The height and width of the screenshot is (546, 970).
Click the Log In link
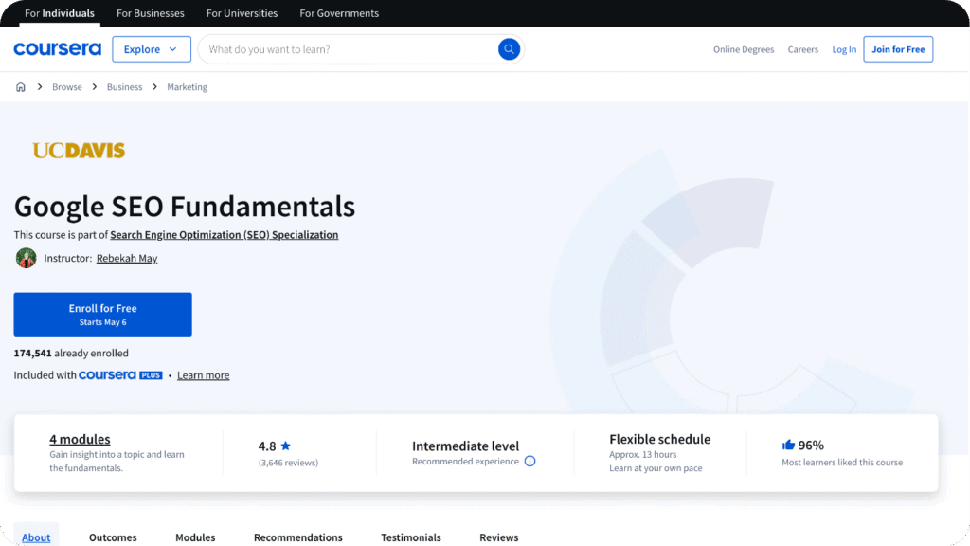pyautogui.click(x=844, y=49)
